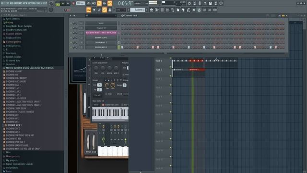Click the export/render icon next to save
This screenshot has height=173, width=307.
click(215, 3)
